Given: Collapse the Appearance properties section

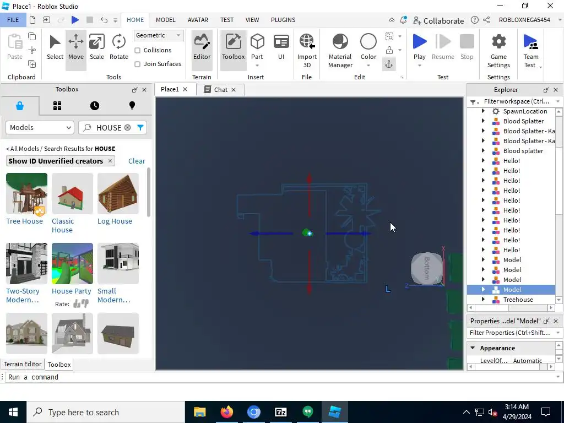Looking at the screenshot, I should [x=473, y=348].
